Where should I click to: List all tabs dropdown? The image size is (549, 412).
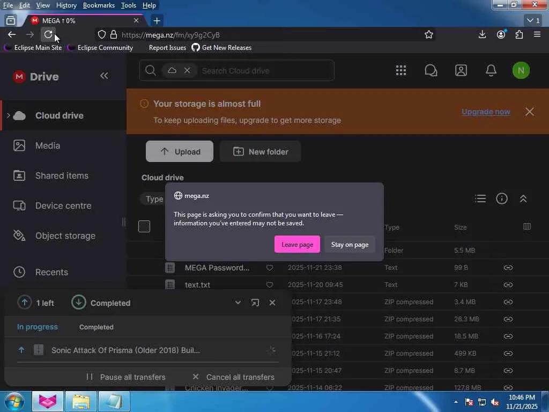click(533, 21)
